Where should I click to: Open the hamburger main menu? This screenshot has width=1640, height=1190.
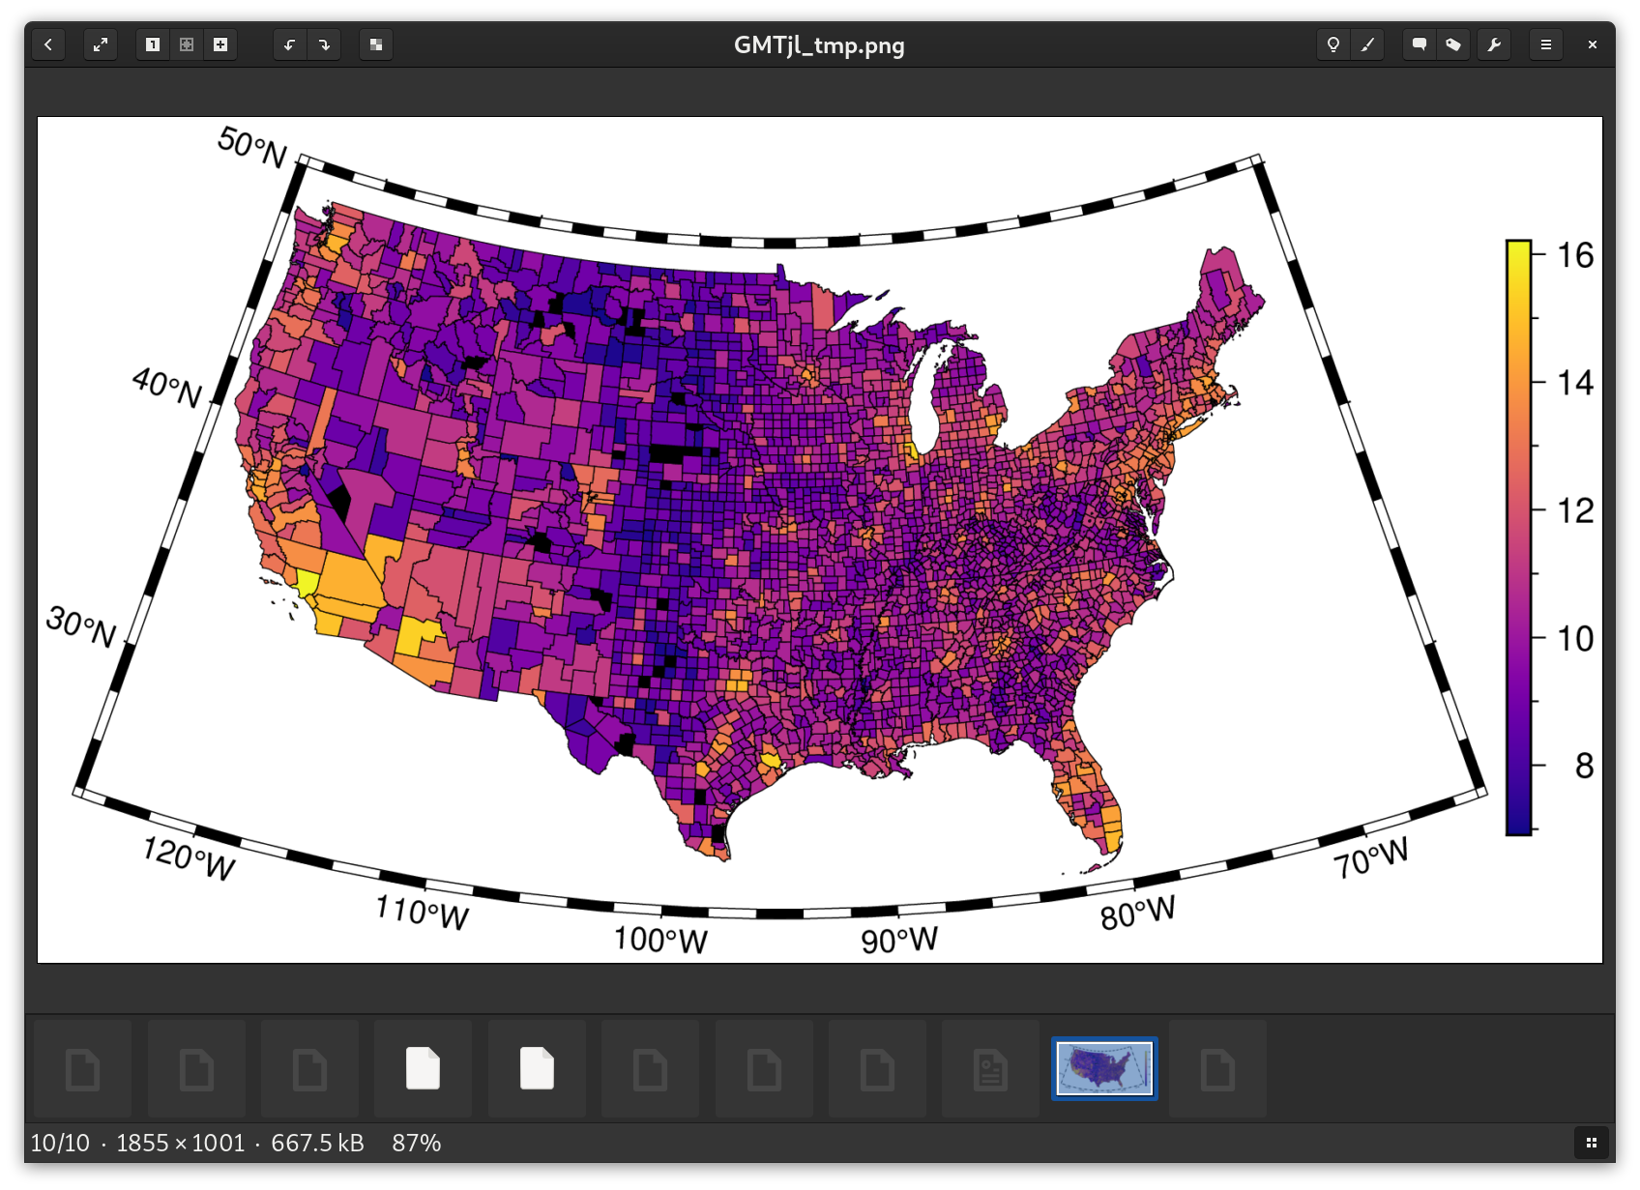[1546, 44]
